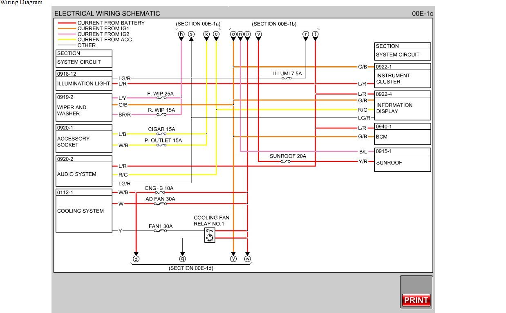Click the red PRINT button

click(x=416, y=300)
